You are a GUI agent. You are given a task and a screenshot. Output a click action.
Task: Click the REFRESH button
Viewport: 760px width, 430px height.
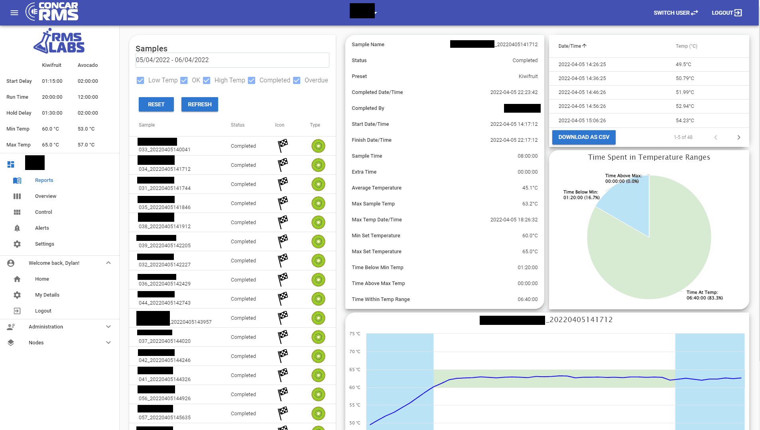click(200, 104)
